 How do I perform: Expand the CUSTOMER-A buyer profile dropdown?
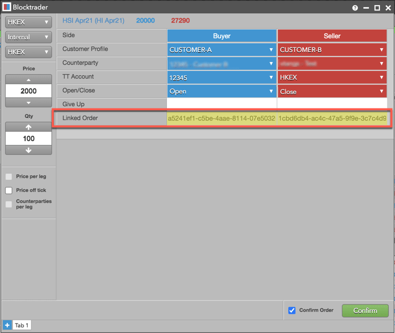pyautogui.click(x=222, y=50)
